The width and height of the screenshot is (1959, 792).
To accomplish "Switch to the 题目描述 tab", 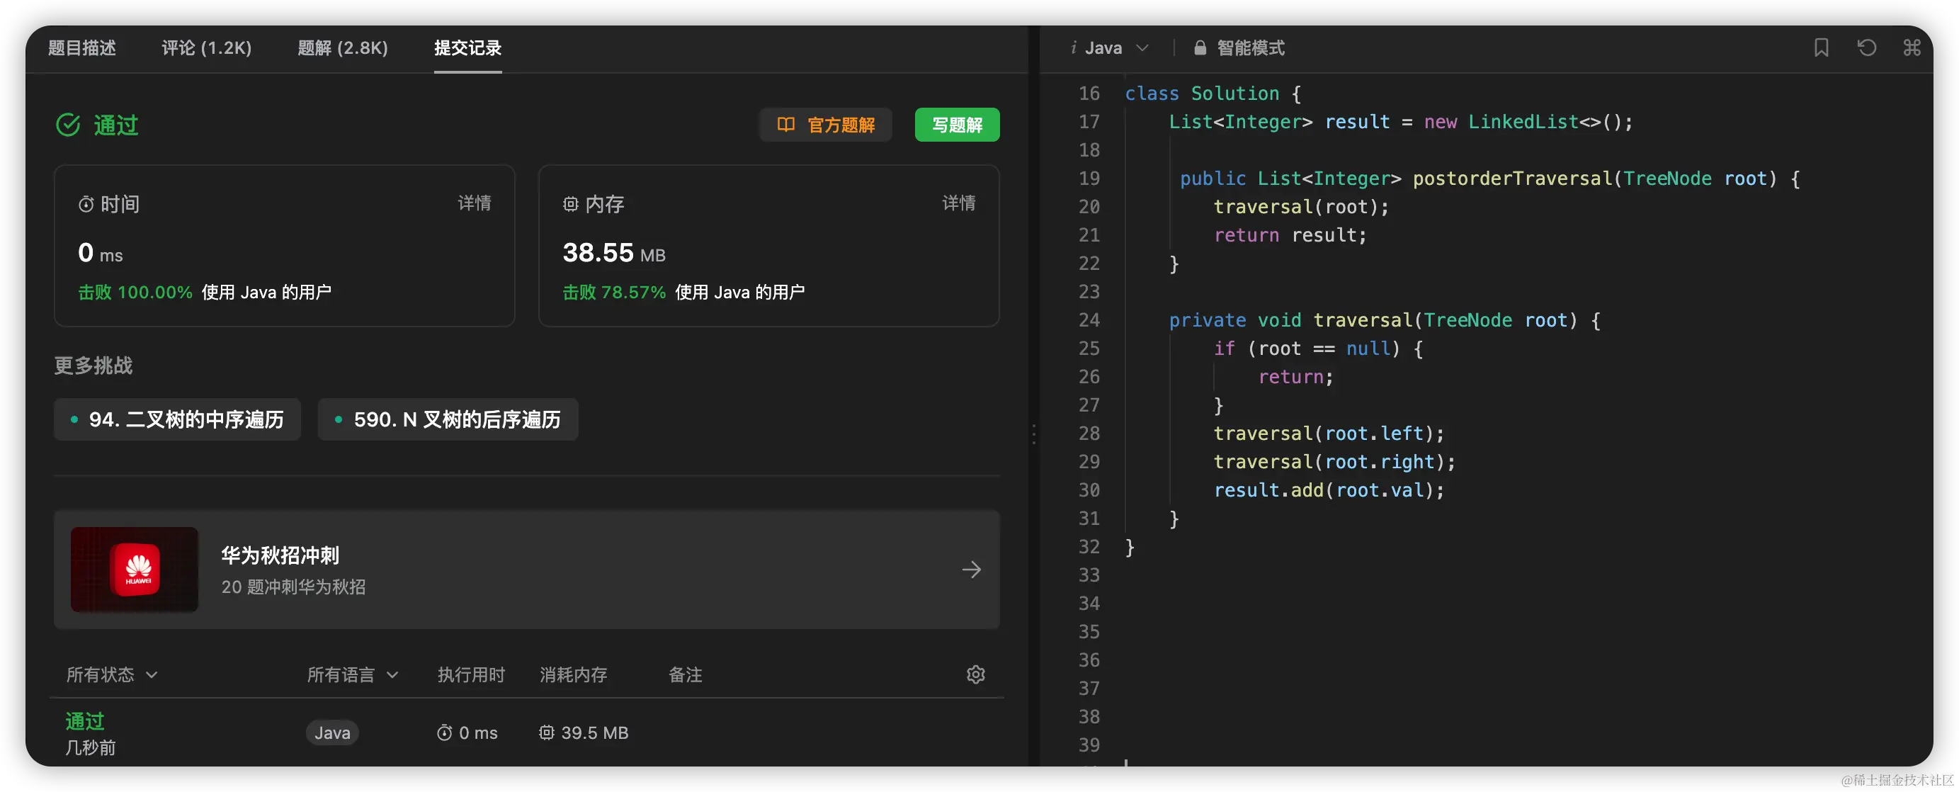I will coord(82,48).
